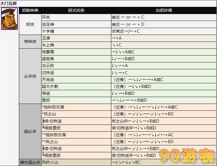Click the command cell for 超大外割
This screenshot has width=217, height=166.
(164, 86)
